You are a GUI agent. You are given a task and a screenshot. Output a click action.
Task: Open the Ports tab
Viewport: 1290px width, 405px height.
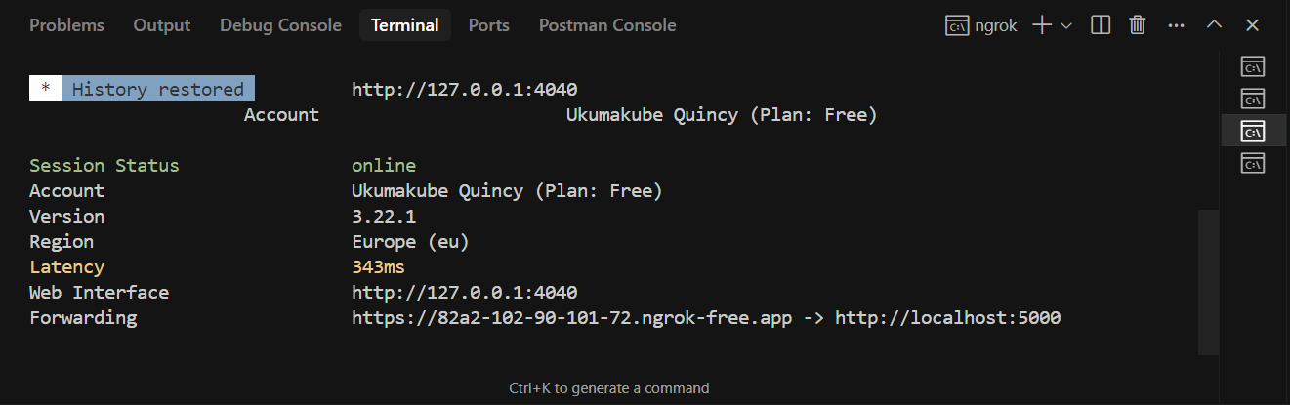tap(488, 25)
